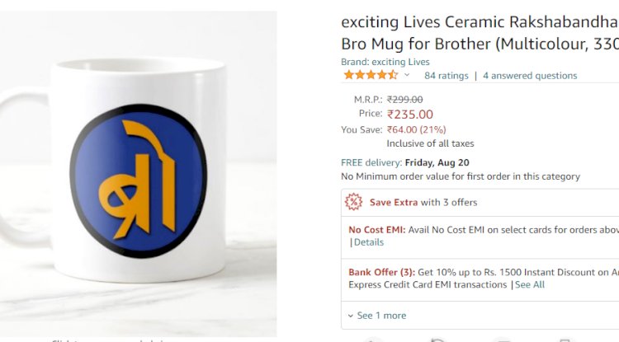This screenshot has height=342, width=619.
Task: Click the ₹64.00 (21%) savings amount
Action: (x=416, y=129)
